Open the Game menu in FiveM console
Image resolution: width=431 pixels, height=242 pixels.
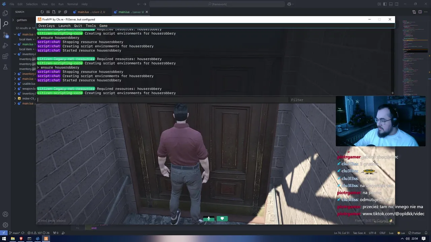tap(103, 26)
